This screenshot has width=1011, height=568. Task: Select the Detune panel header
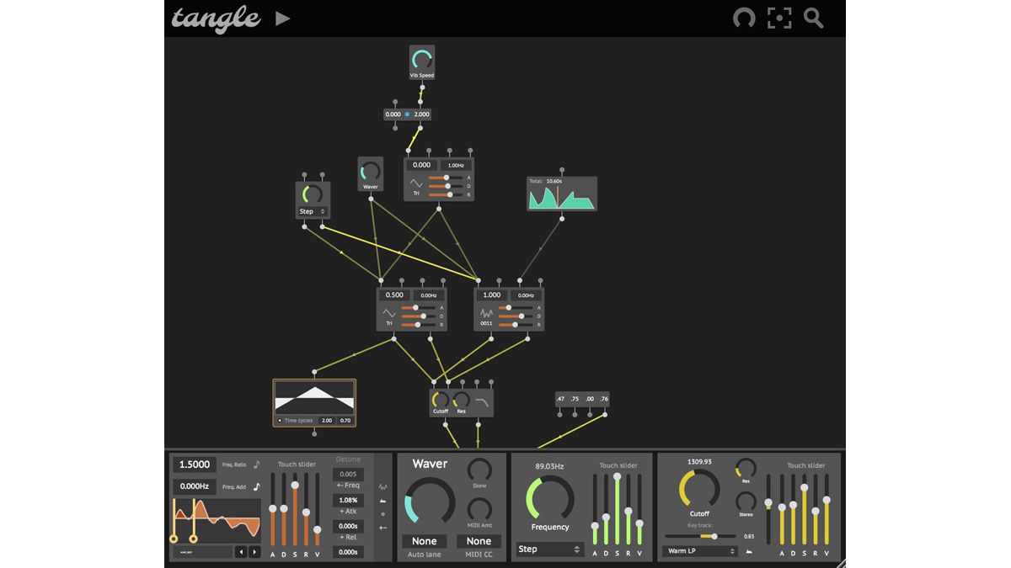348,459
